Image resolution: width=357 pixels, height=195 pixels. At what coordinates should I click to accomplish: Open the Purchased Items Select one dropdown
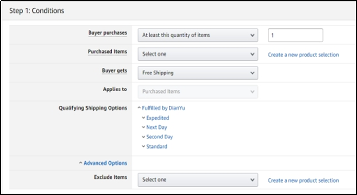point(198,54)
